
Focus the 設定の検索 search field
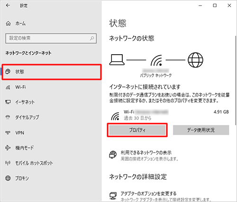[51, 38]
